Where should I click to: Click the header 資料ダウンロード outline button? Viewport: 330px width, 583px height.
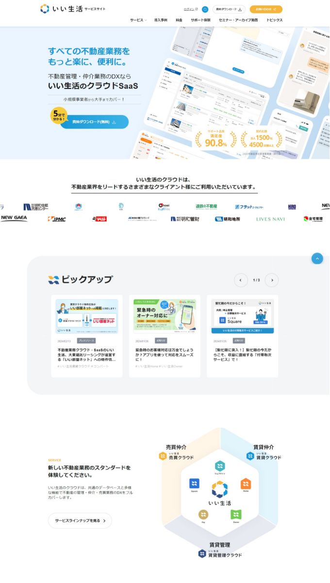click(229, 9)
